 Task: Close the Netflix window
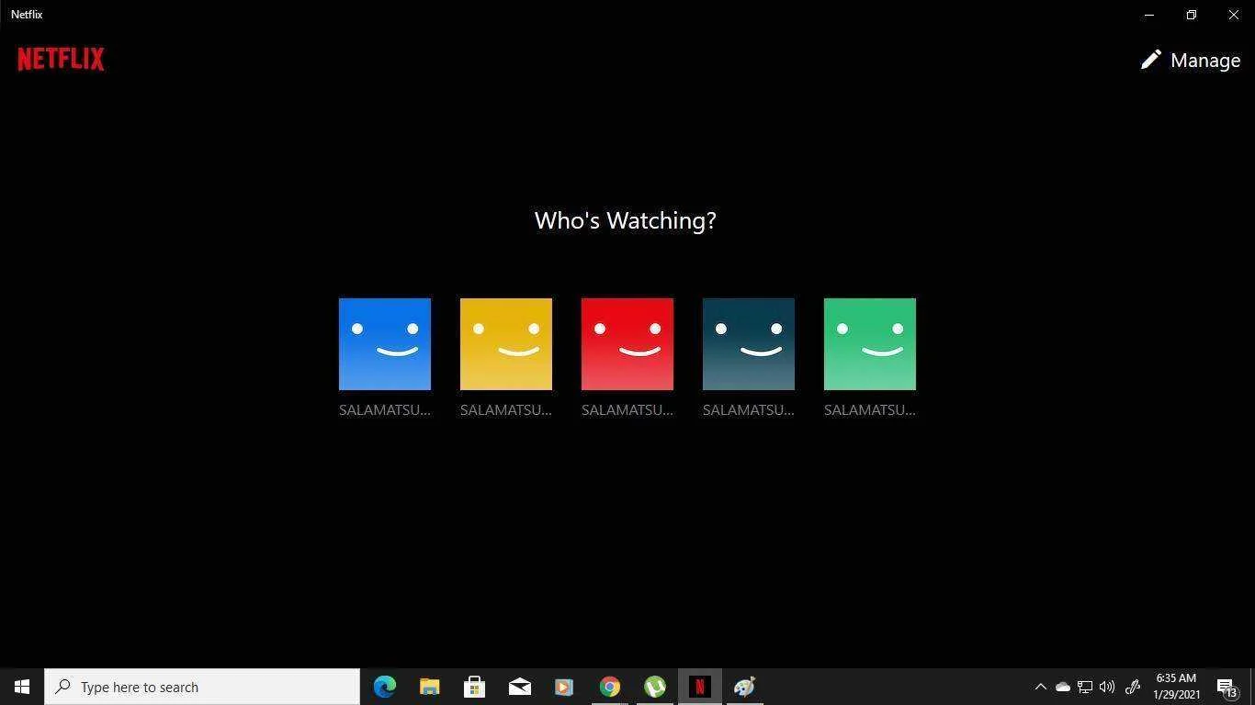(1234, 15)
